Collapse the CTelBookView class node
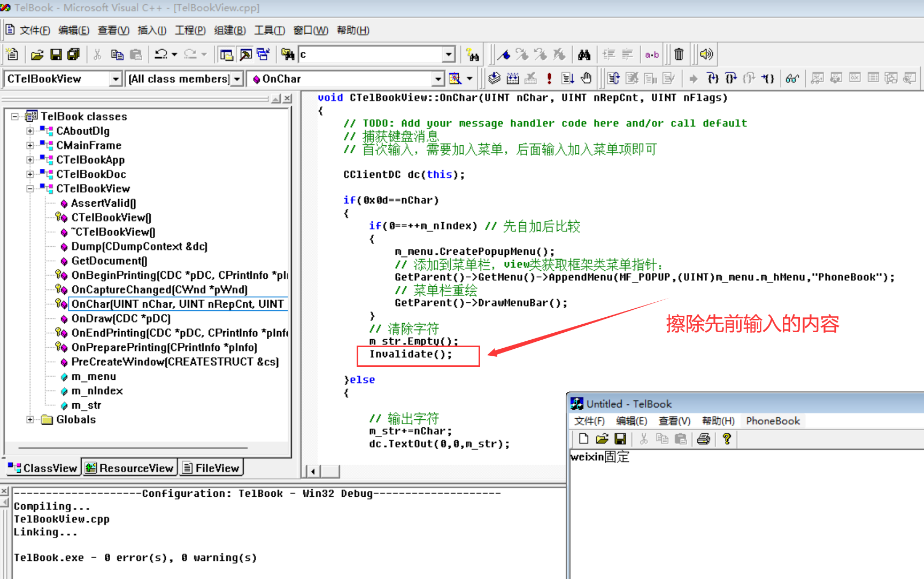 click(x=30, y=189)
